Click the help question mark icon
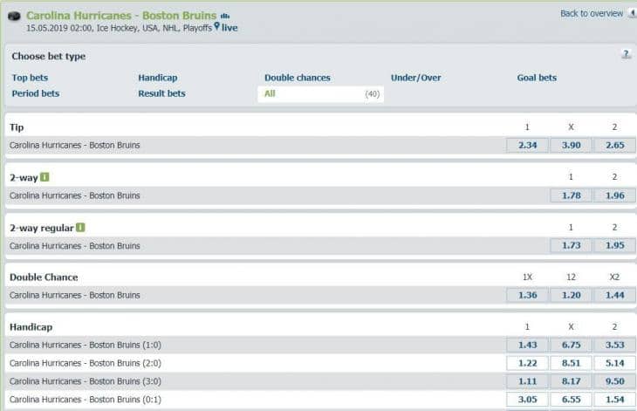The width and height of the screenshot is (637, 411). [x=626, y=54]
